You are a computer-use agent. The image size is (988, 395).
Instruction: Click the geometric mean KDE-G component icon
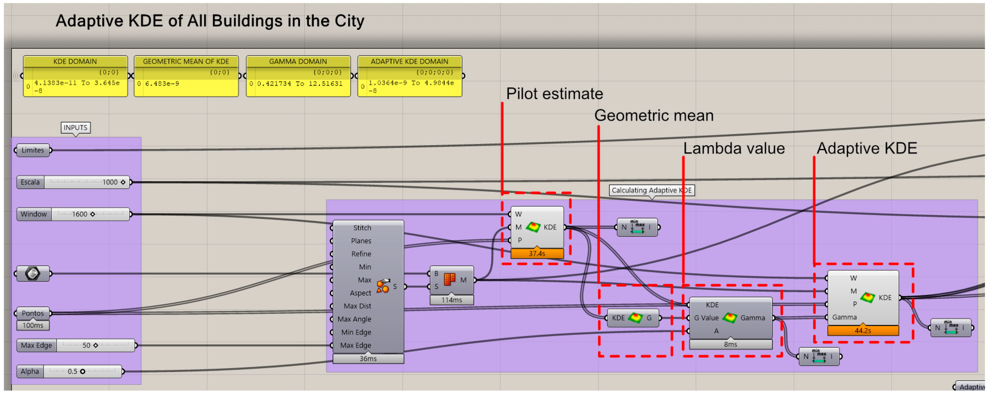635,318
